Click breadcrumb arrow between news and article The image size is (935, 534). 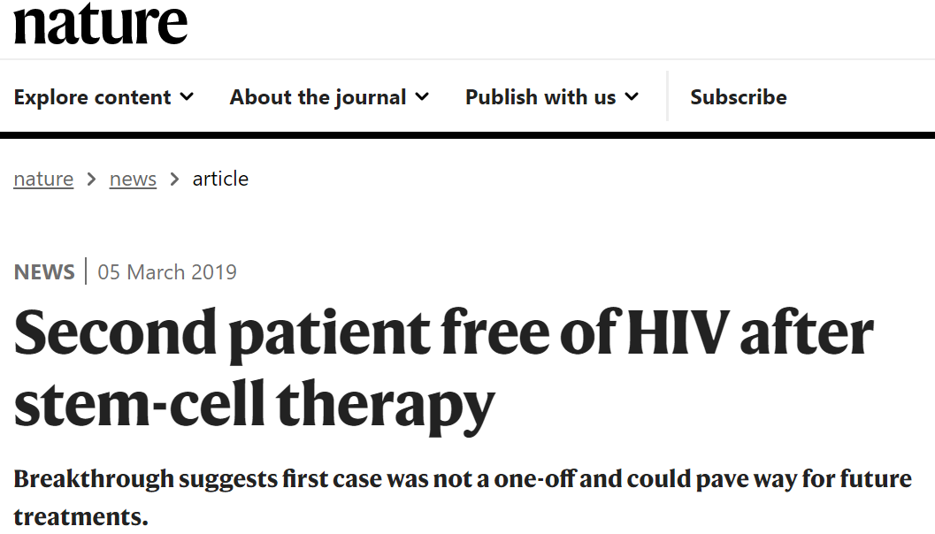[x=174, y=179]
